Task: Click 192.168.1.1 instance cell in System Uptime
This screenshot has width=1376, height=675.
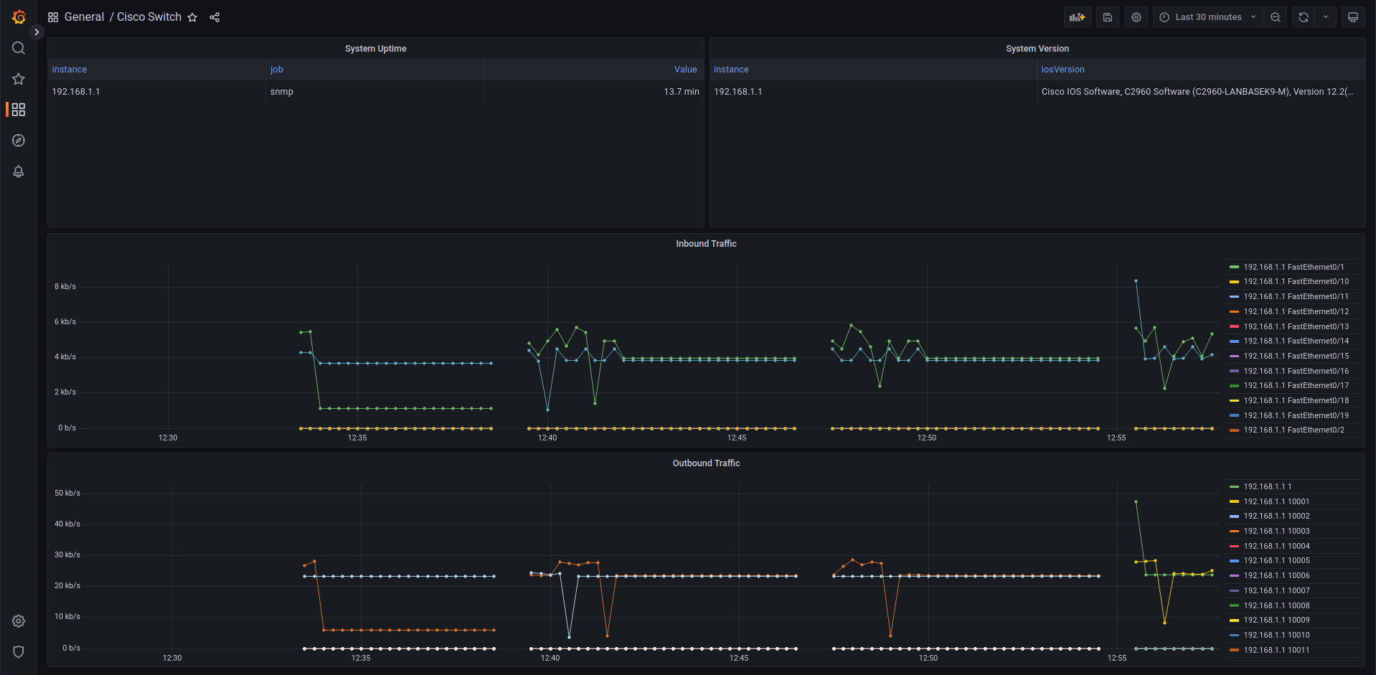Action: [x=157, y=92]
